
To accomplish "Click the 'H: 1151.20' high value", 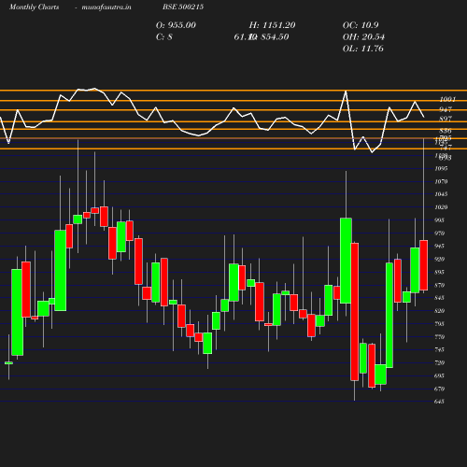I will (272, 25).
